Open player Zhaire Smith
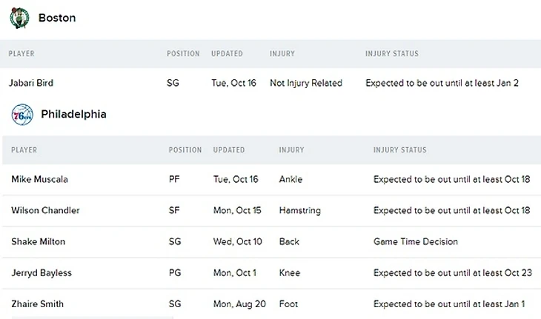 point(38,304)
